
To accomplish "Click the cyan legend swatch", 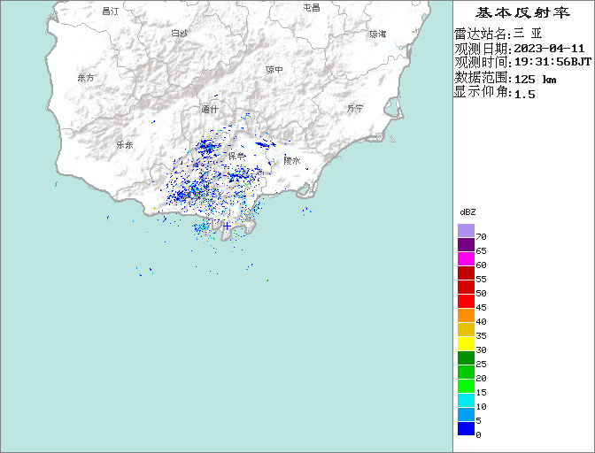I will click(466, 400).
